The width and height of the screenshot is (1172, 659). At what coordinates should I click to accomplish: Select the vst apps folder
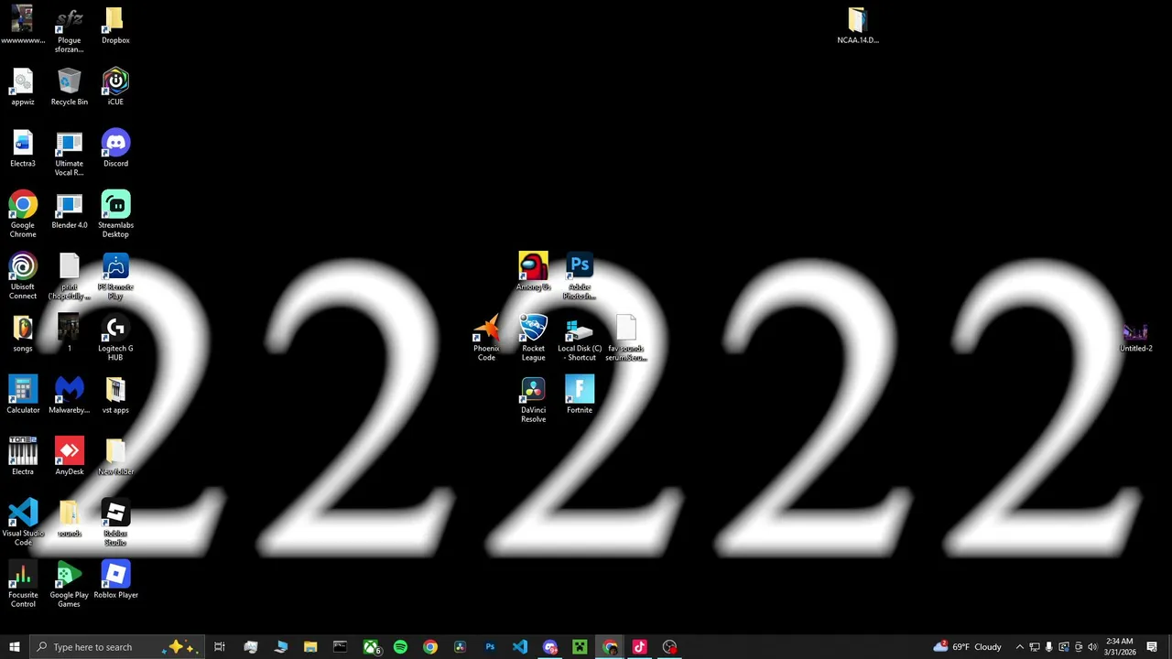(x=115, y=394)
